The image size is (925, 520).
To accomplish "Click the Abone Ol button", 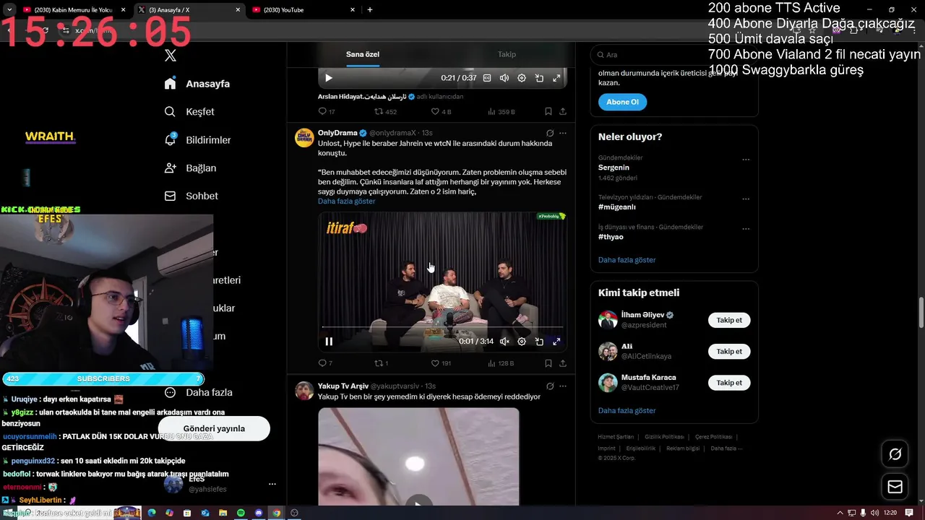I will tap(622, 102).
